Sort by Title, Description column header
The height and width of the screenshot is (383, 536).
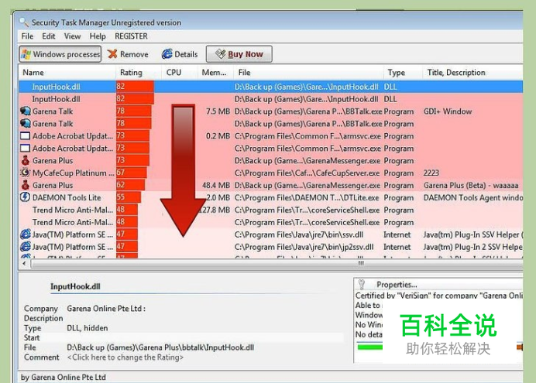tap(472, 73)
